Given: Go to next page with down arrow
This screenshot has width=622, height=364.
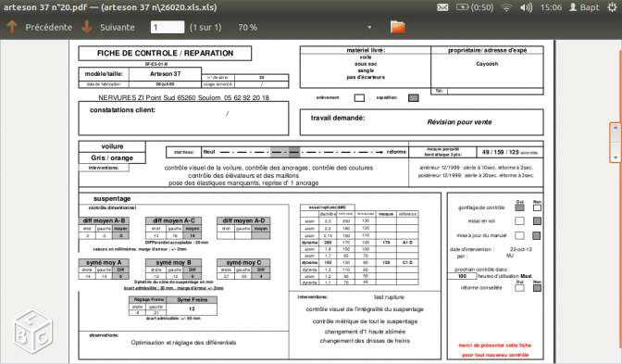Looking at the screenshot, I should click(87, 27).
